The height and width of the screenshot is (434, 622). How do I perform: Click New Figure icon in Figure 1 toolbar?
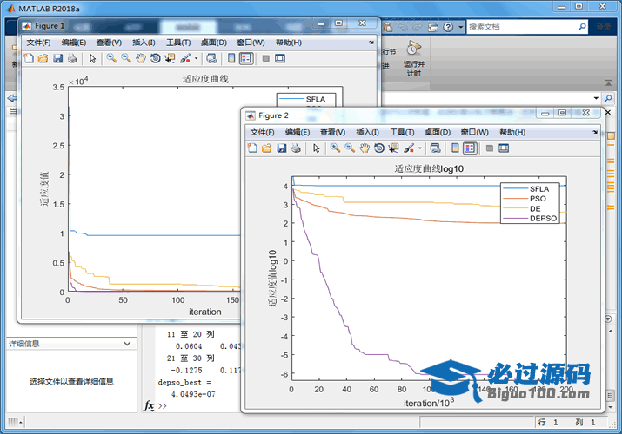[29, 58]
